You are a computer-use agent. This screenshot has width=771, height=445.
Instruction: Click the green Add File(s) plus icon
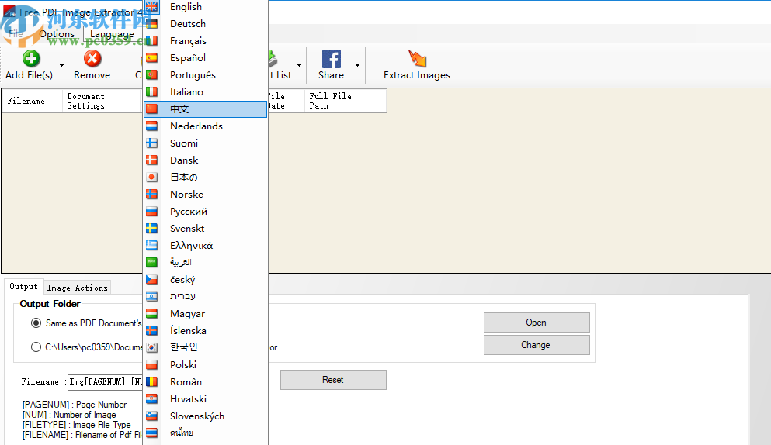[x=31, y=59]
